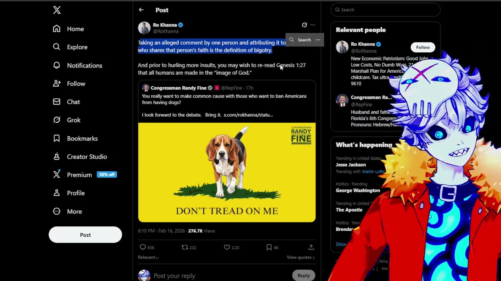Click the X logo icon
Image resolution: width=501 pixels, height=281 pixels.
pos(57,10)
